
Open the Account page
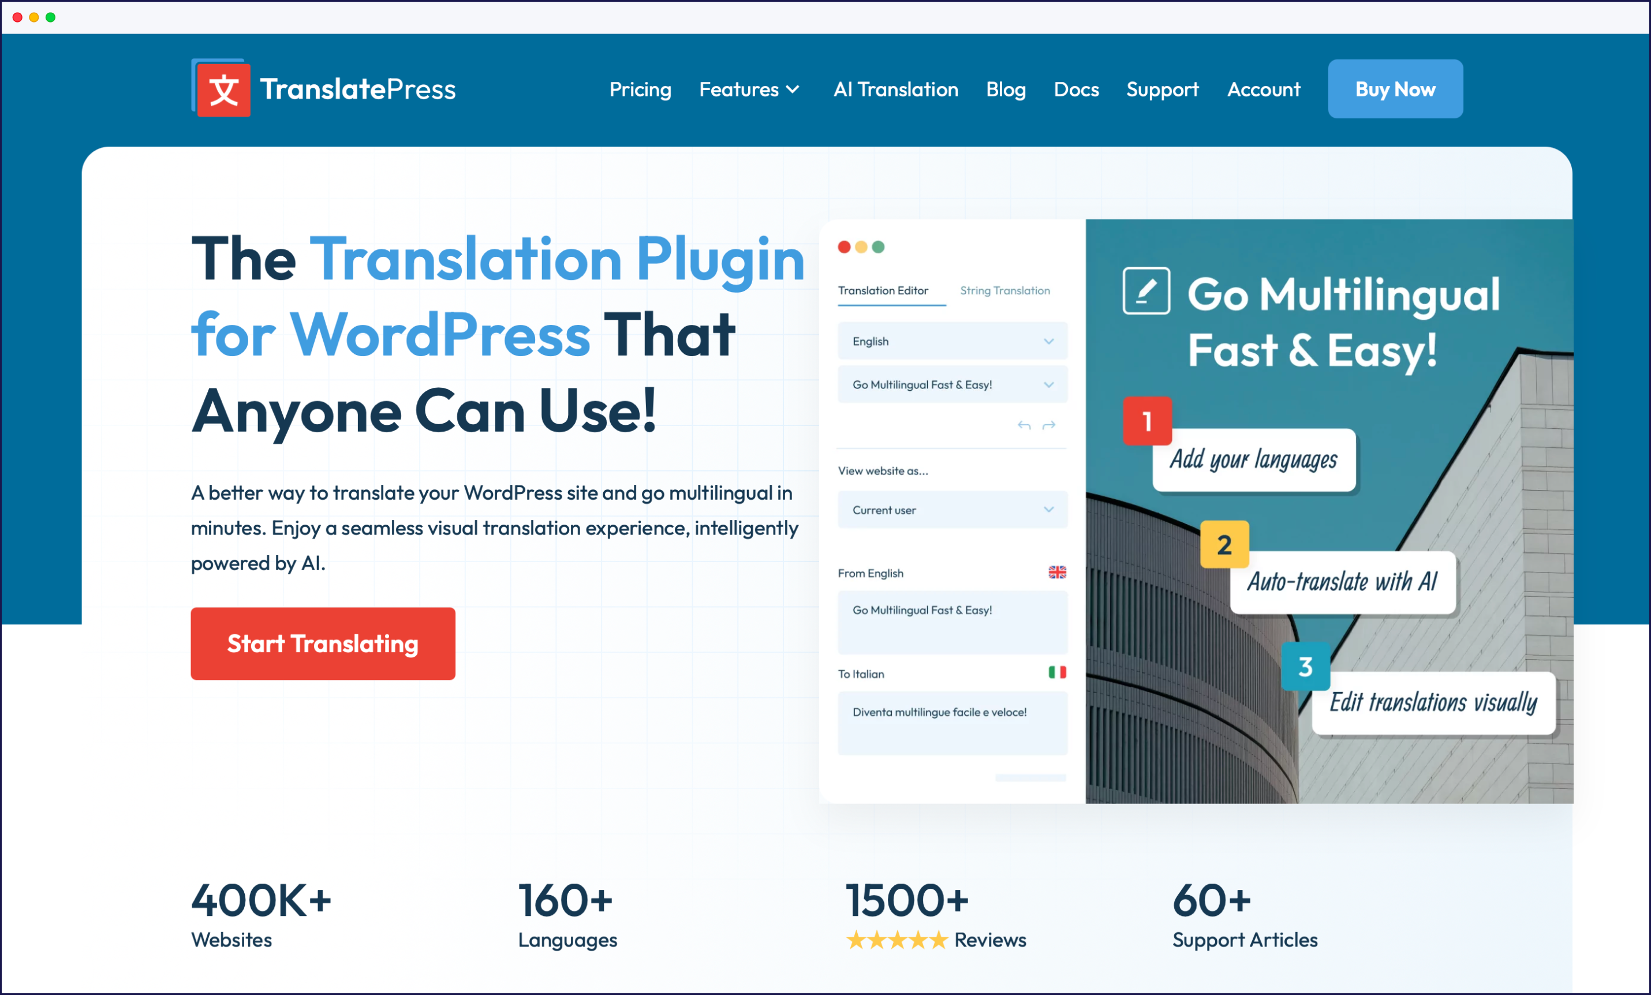pyautogui.click(x=1264, y=89)
